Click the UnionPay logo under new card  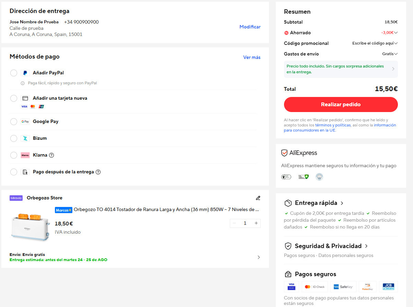pos(41,107)
